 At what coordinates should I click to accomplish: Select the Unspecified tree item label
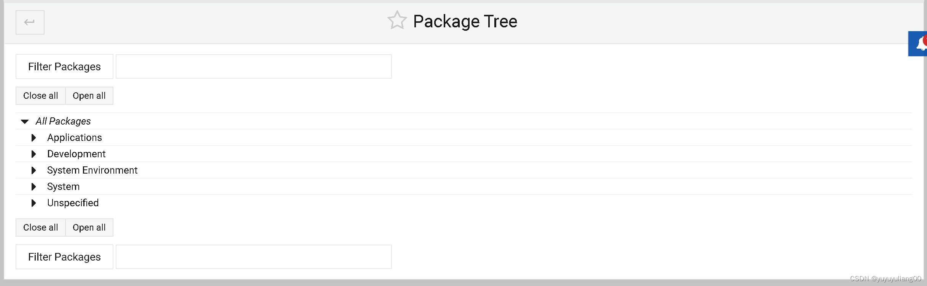pos(73,203)
